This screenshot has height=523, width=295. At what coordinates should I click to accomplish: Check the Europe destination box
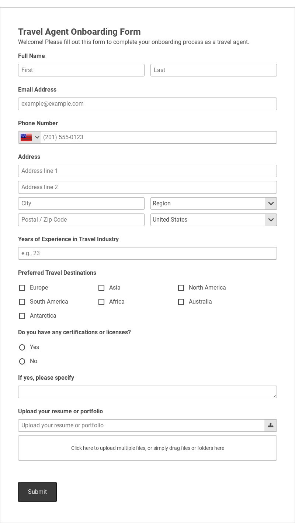(x=22, y=288)
